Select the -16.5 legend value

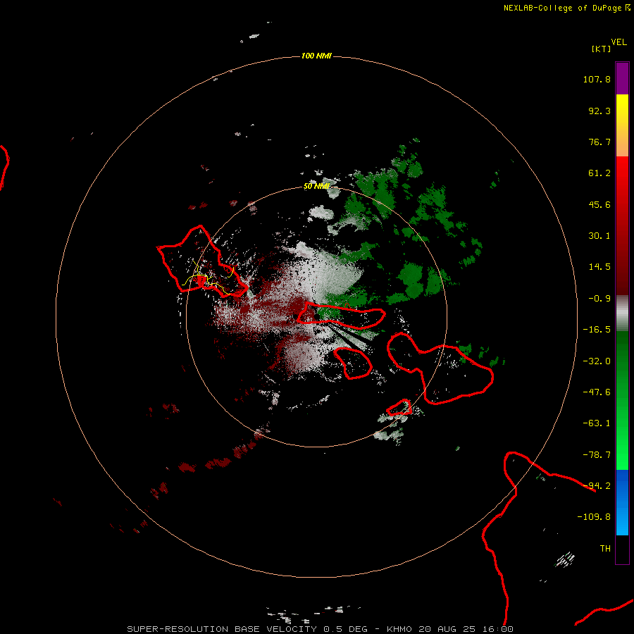pyautogui.click(x=597, y=330)
